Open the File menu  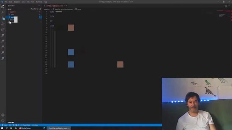tap(6, 2)
